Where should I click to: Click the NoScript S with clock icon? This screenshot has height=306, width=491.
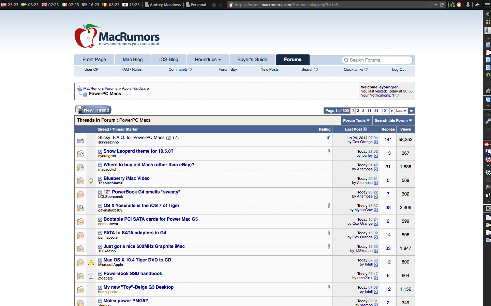[488, 172]
